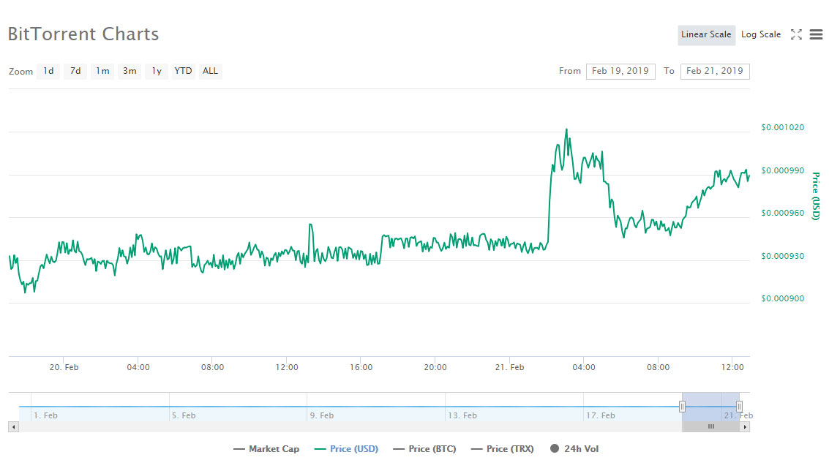This screenshot has width=829, height=460.
Task: Set zoom to ALL
Action: [x=211, y=71]
